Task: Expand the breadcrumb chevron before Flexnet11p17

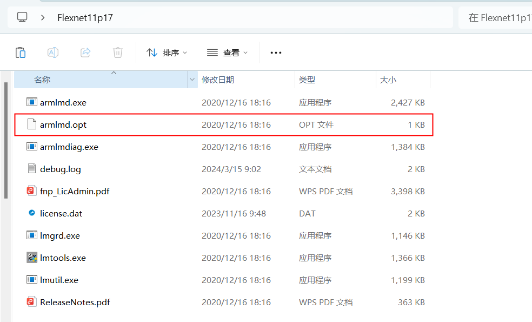Action: coord(43,17)
